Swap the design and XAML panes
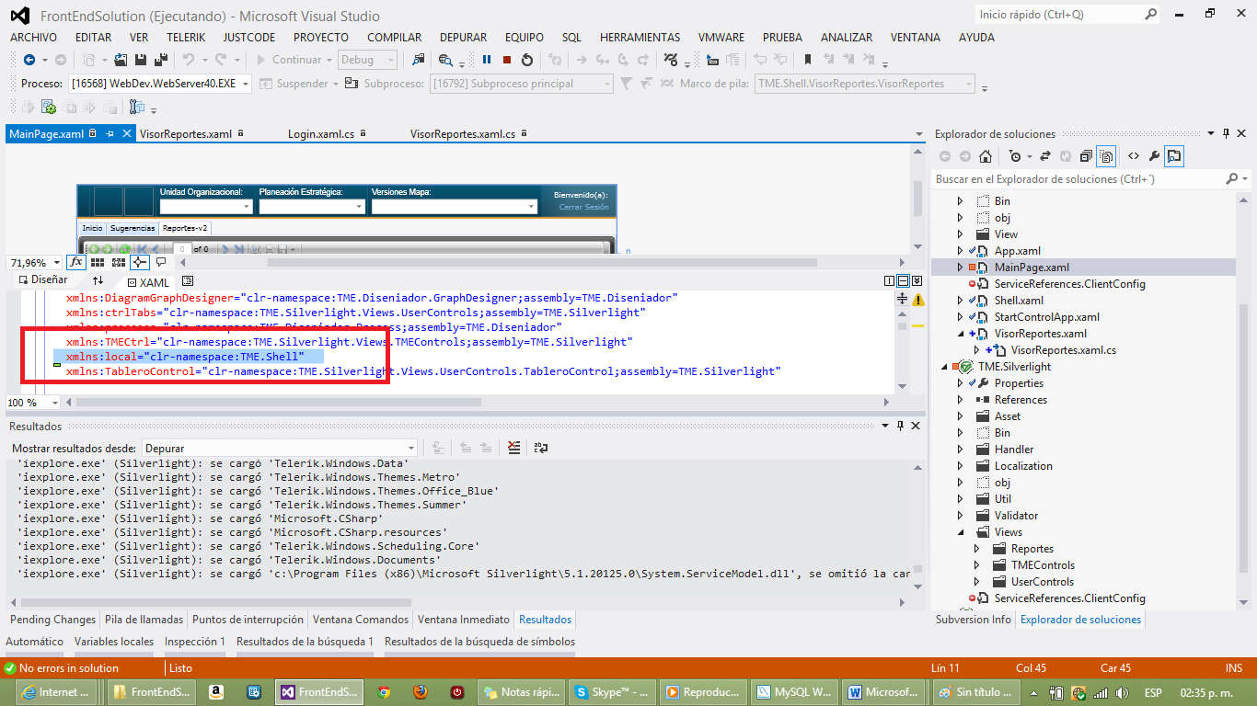The height and width of the screenshot is (706, 1257). point(98,280)
